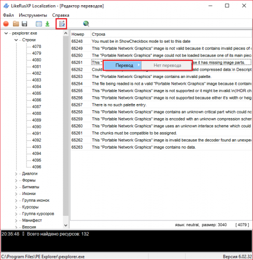Click the highlighted checklist toolbar icon
This screenshot has height=260, width=253.
pos(62,24)
